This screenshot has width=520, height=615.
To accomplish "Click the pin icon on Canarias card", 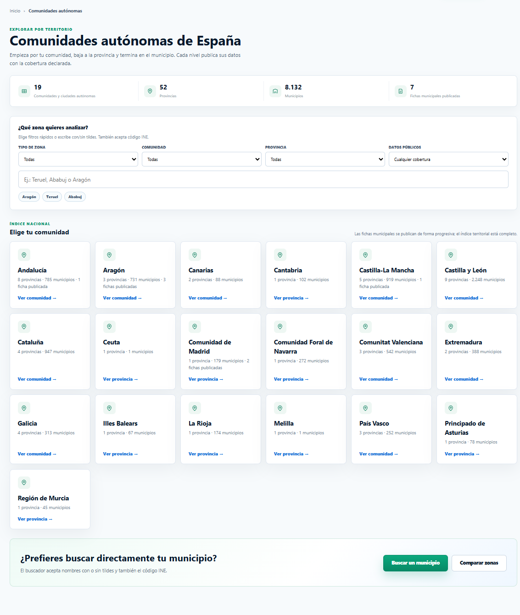I will pyautogui.click(x=195, y=255).
